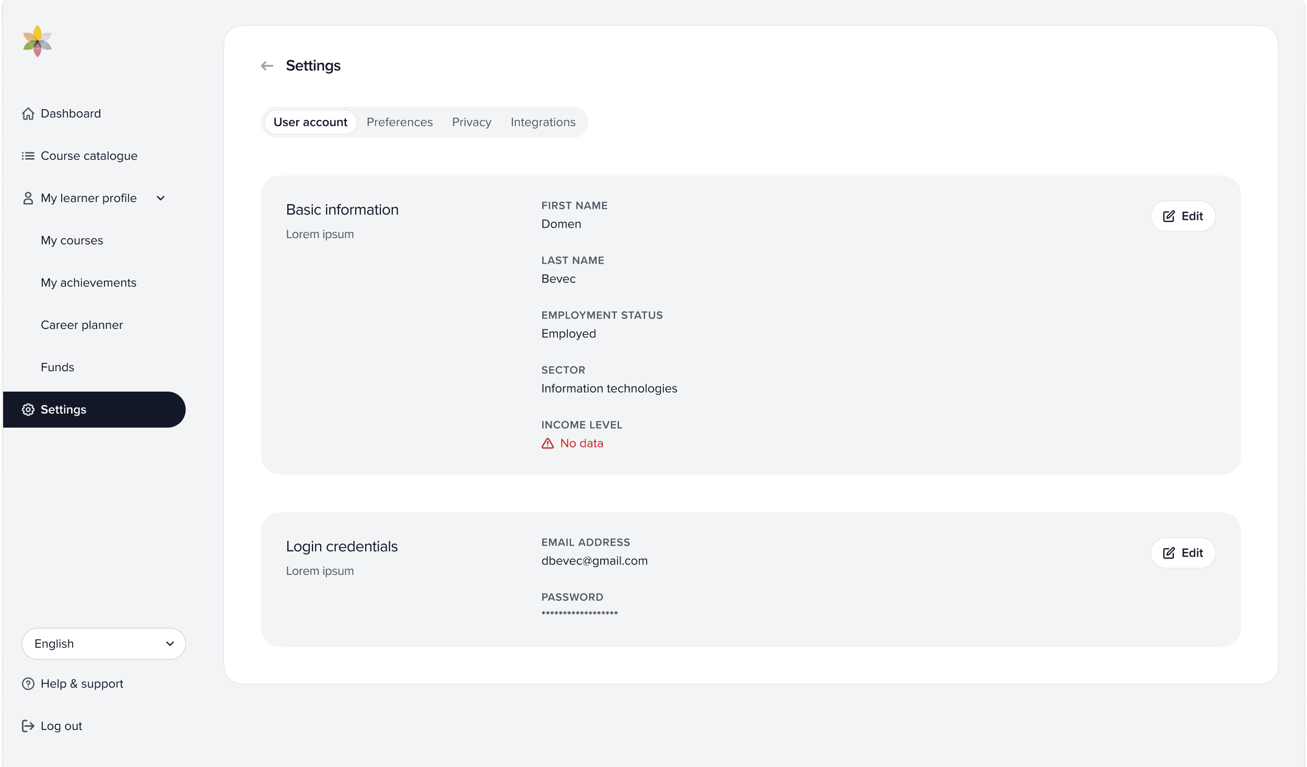
Task: Click the red warning icon under Income level
Action: click(547, 443)
